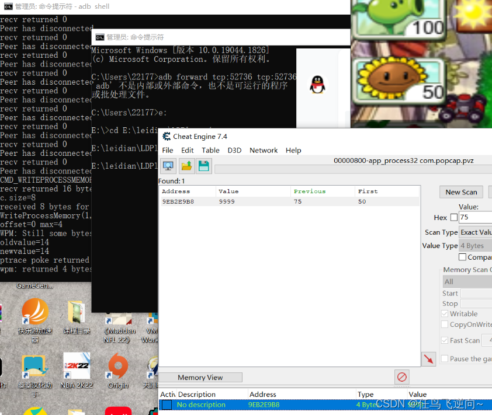
Task: Open the Help menu
Action: tap(293, 150)
